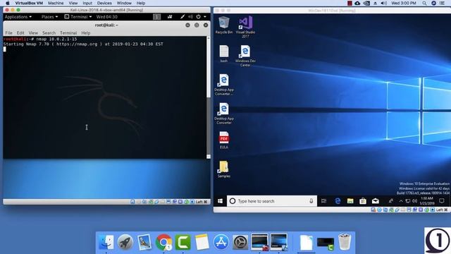Open Kali clock showing Wed 04:30
This screenshot has height=254, width=451.
point(106,17)
